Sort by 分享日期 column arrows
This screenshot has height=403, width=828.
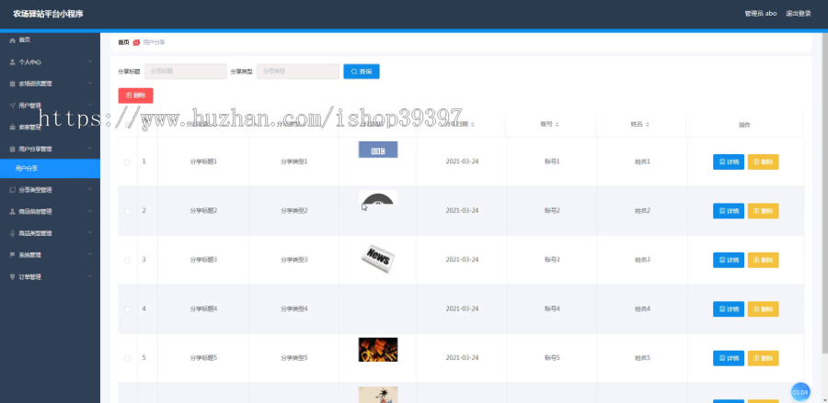[473, 125]
